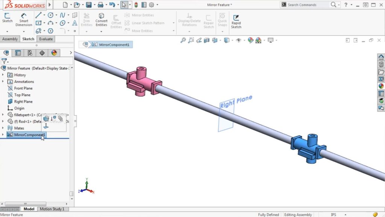Image resolution: width=385 pixels, height=217 pixels.
Task: Switch to Motion Study 1 tab
Action: coord(52,209)
